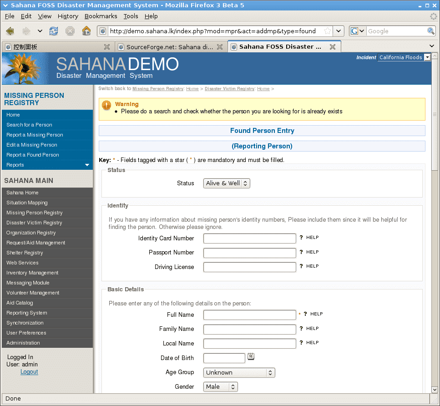This screenshot has height=406, width=440.
Task: Open the Status Alive & Well dropdown
Action: click(227, 183)
